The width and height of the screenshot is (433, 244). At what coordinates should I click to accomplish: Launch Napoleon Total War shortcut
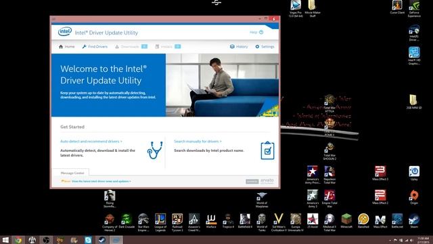pos(329,175)
